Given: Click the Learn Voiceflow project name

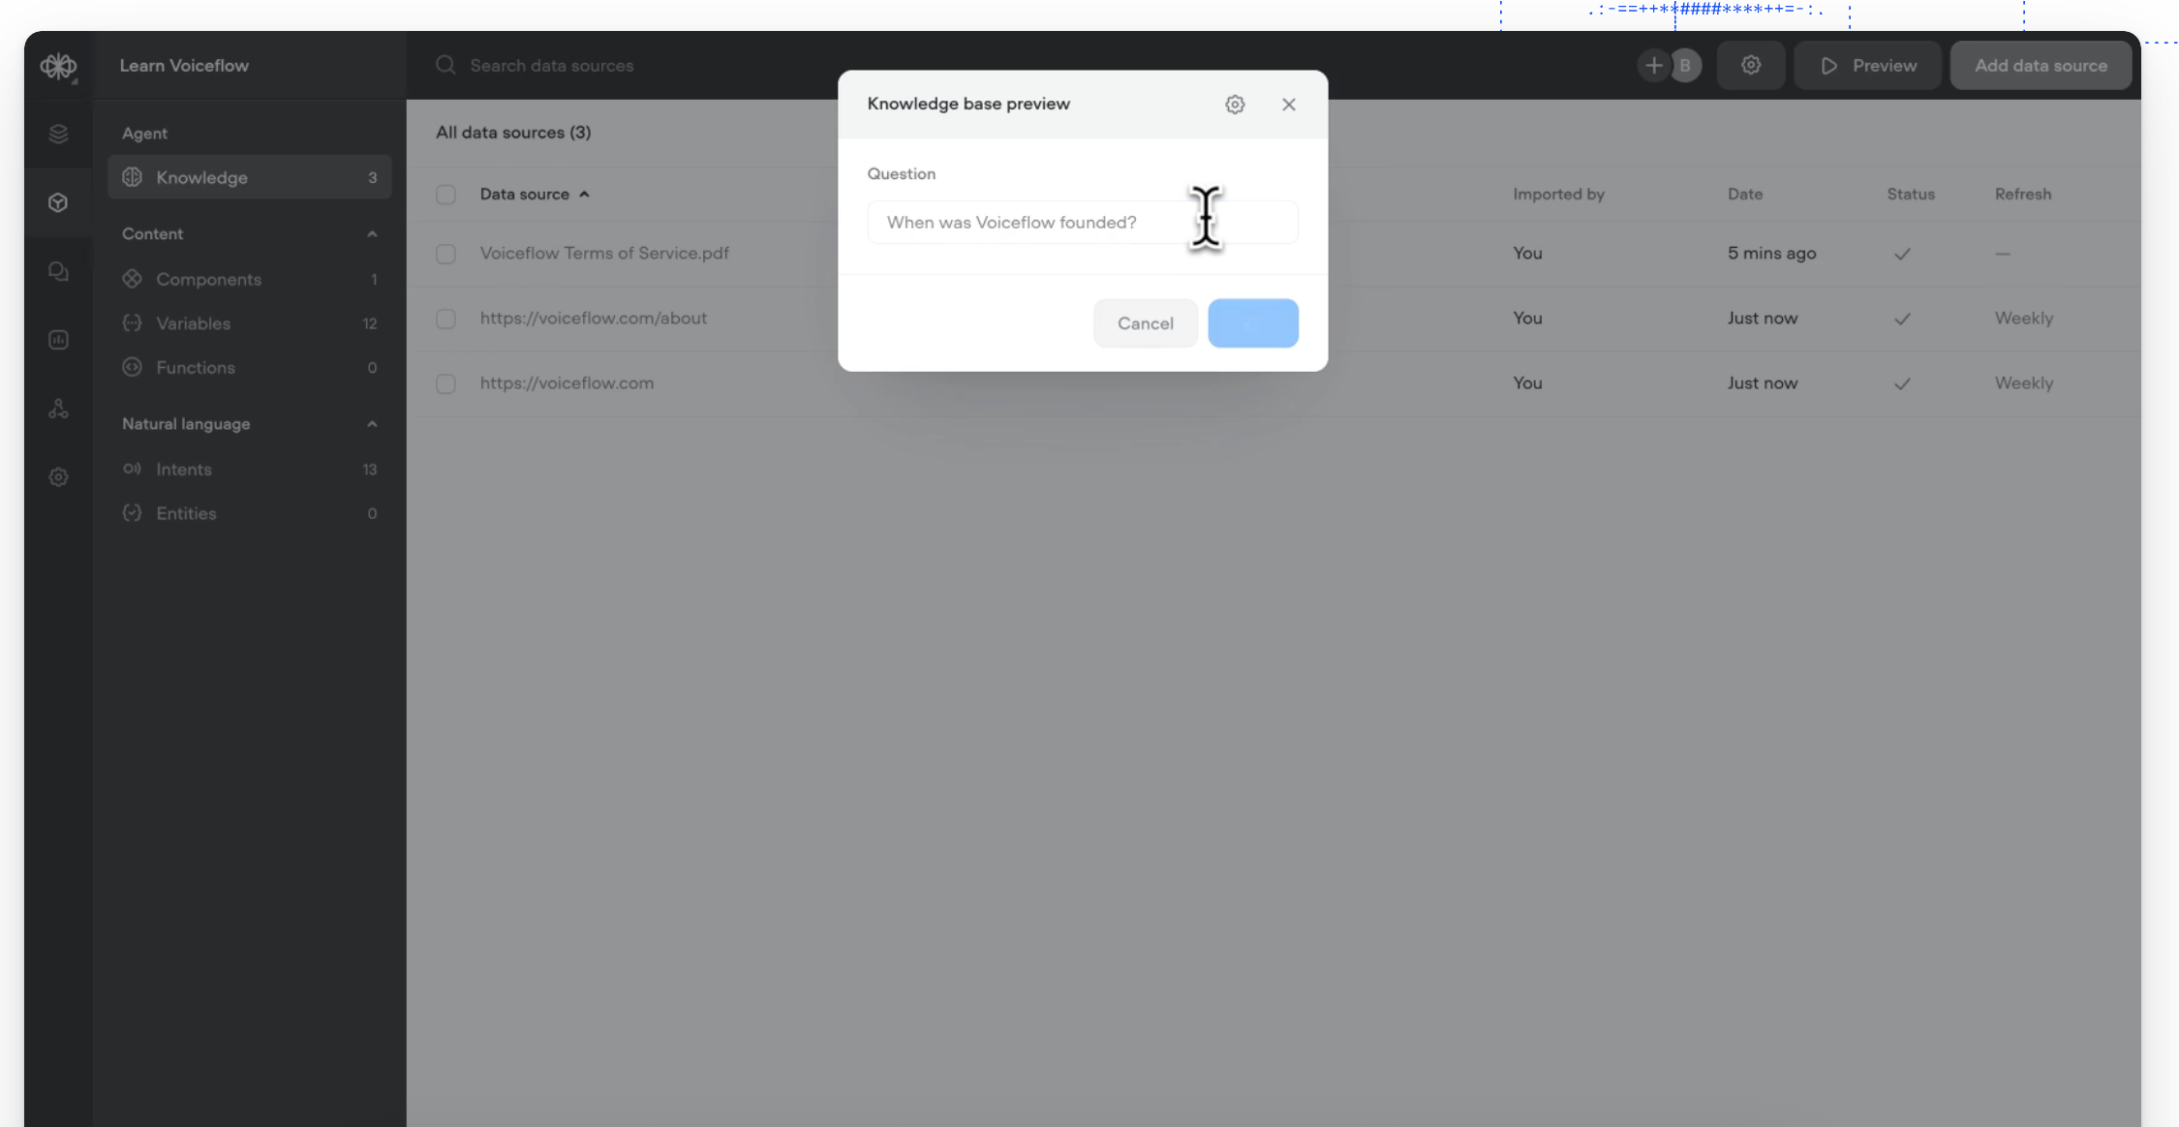Looking at the screenshot, I should click(184, 65).
